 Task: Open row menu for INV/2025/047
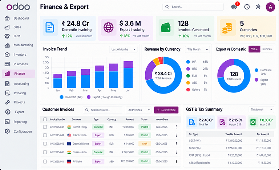[x=176, y=135]
